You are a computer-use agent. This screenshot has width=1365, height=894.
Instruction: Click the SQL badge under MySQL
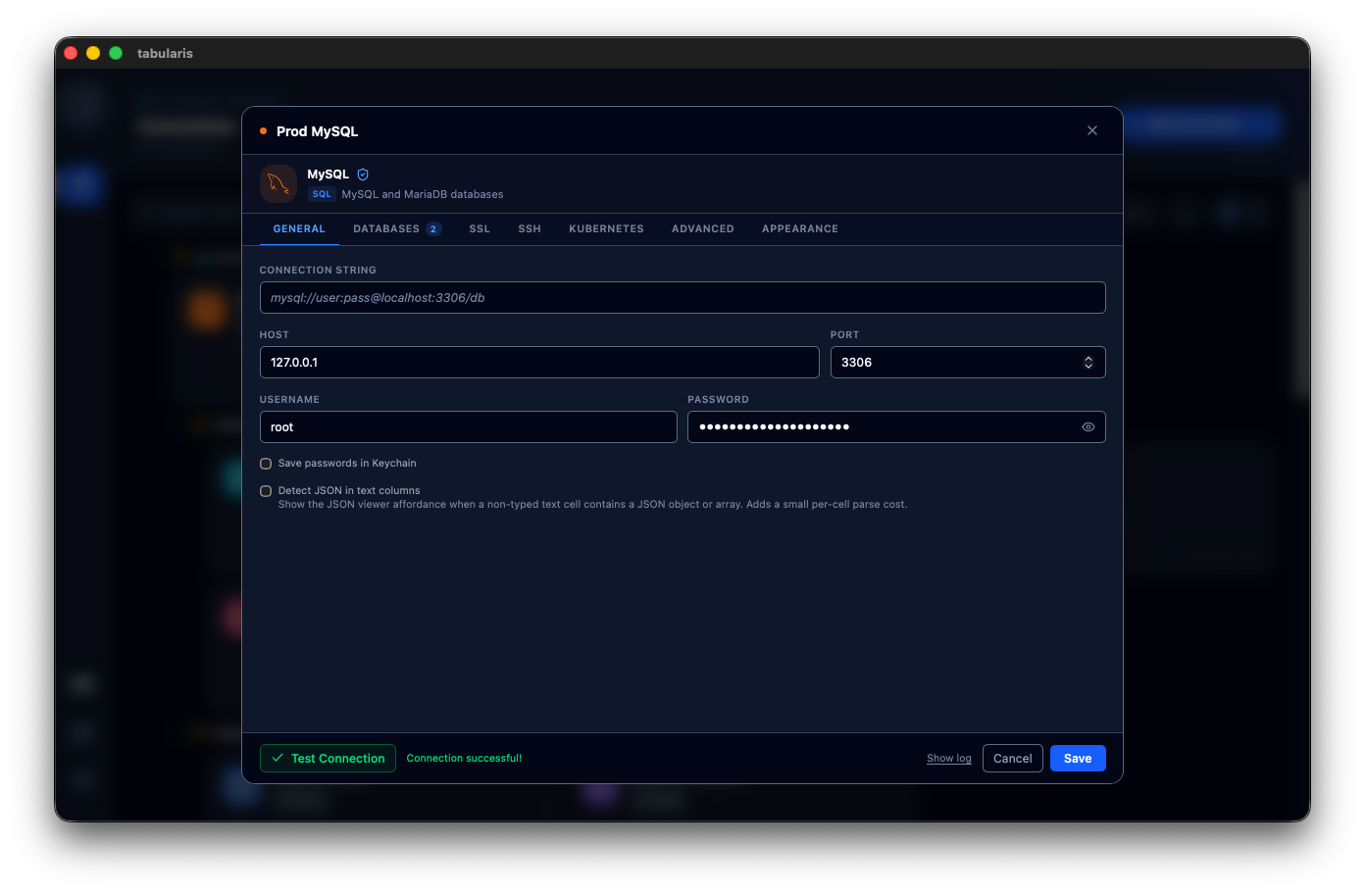tap(322, 194)
